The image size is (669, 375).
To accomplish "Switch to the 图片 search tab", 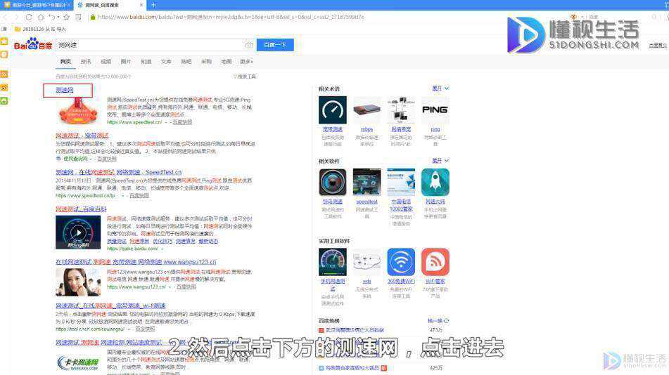I will tap(126, 62).
